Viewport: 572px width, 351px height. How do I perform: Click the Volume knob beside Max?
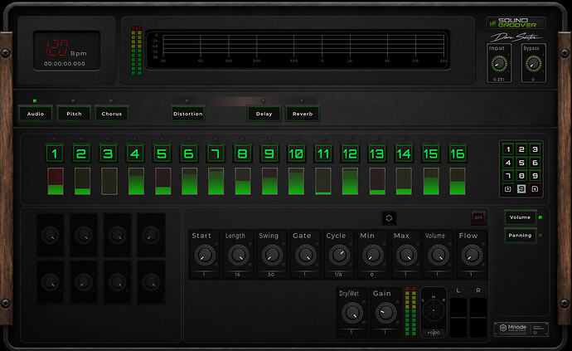[439, 255]
